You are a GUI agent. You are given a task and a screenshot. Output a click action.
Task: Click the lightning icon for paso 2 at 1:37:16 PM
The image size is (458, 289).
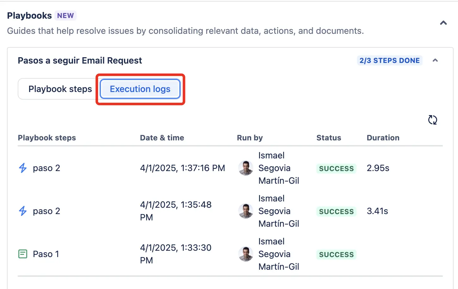pos(23,168)
